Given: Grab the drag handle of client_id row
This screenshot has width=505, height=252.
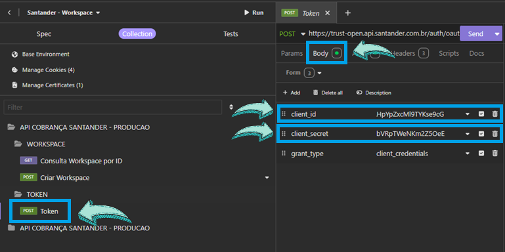Looking at the screenshot, I should 284,114.
